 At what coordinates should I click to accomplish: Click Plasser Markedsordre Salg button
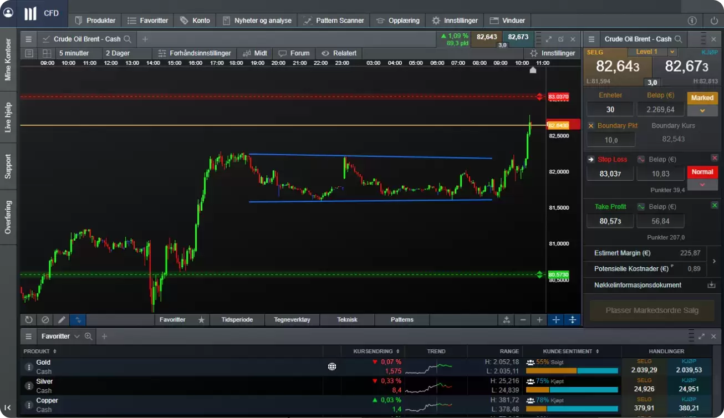click(x=652, y=310)
